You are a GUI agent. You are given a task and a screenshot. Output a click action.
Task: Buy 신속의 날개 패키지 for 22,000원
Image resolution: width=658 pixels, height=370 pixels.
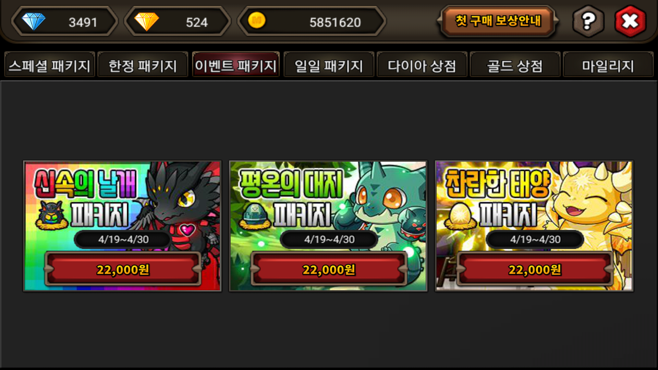(x=123, y=269)
